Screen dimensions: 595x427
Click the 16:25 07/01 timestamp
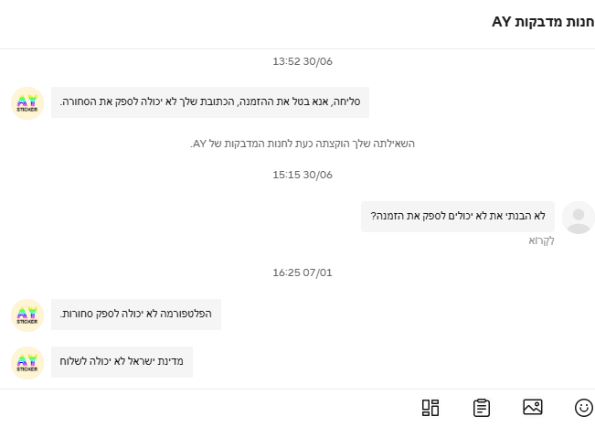(x=303, y=272)
